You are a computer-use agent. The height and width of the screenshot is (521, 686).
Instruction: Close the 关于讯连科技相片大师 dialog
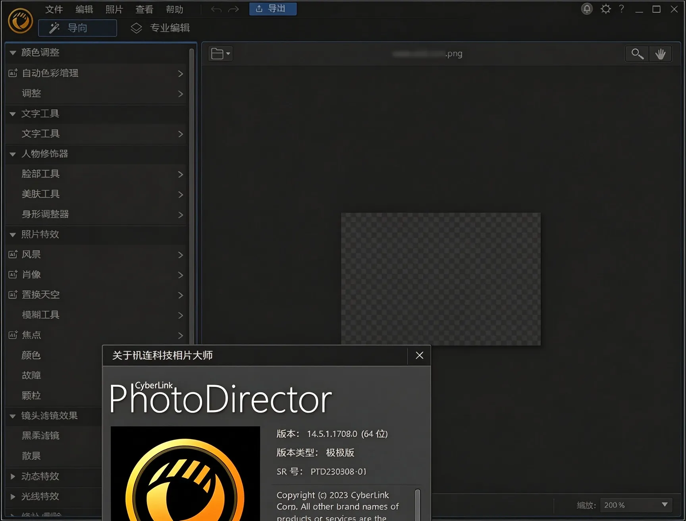419,355
